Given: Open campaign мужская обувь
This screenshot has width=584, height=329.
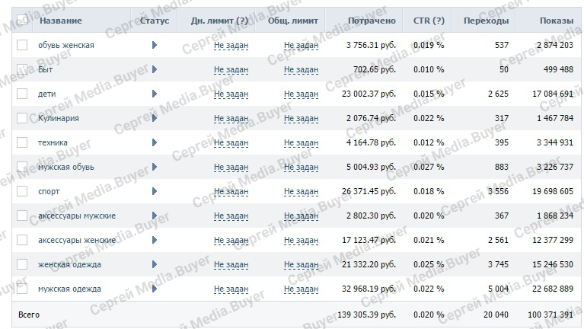Looking at the screenshot, I should [66, 167].
